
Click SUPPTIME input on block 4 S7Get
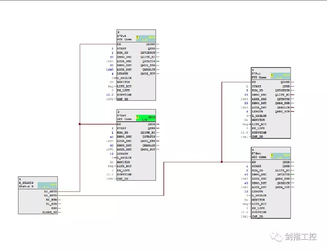[x=259, y=212]
